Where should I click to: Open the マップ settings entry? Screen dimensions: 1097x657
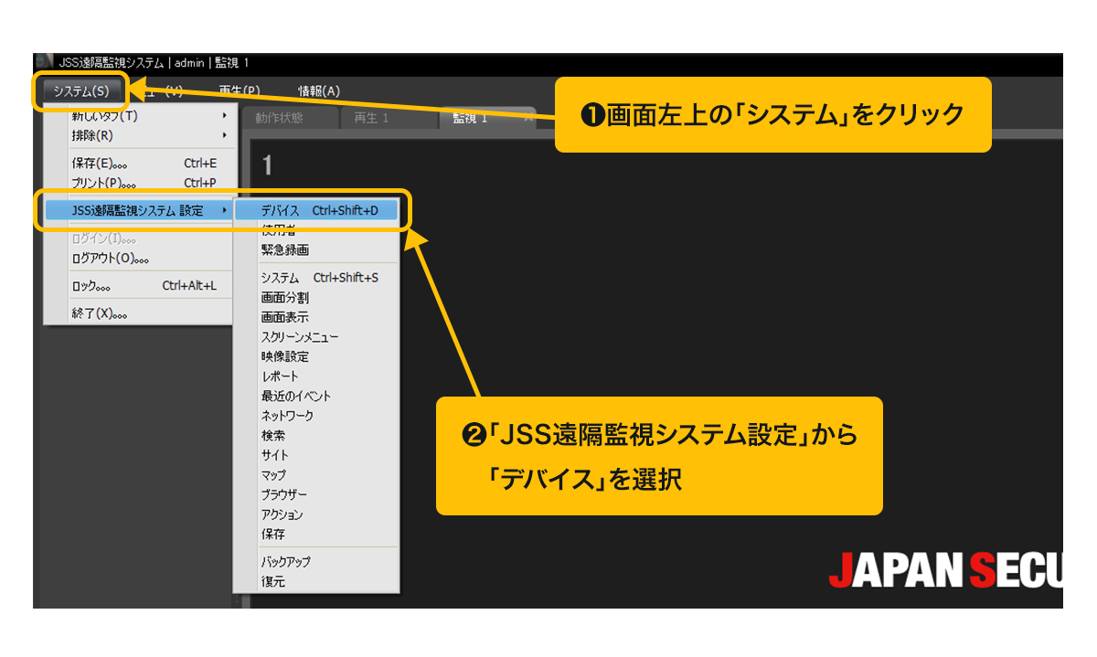pyautogui.click(x=316, y=475)
